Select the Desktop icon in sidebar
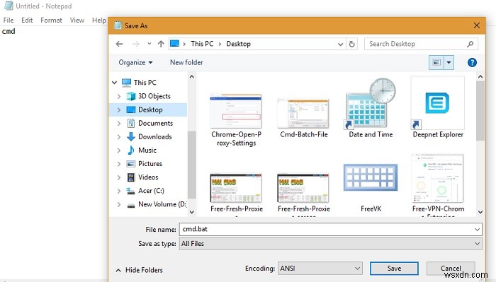The width and height of the screenshot is (496, 282). (x=130, y=110)
